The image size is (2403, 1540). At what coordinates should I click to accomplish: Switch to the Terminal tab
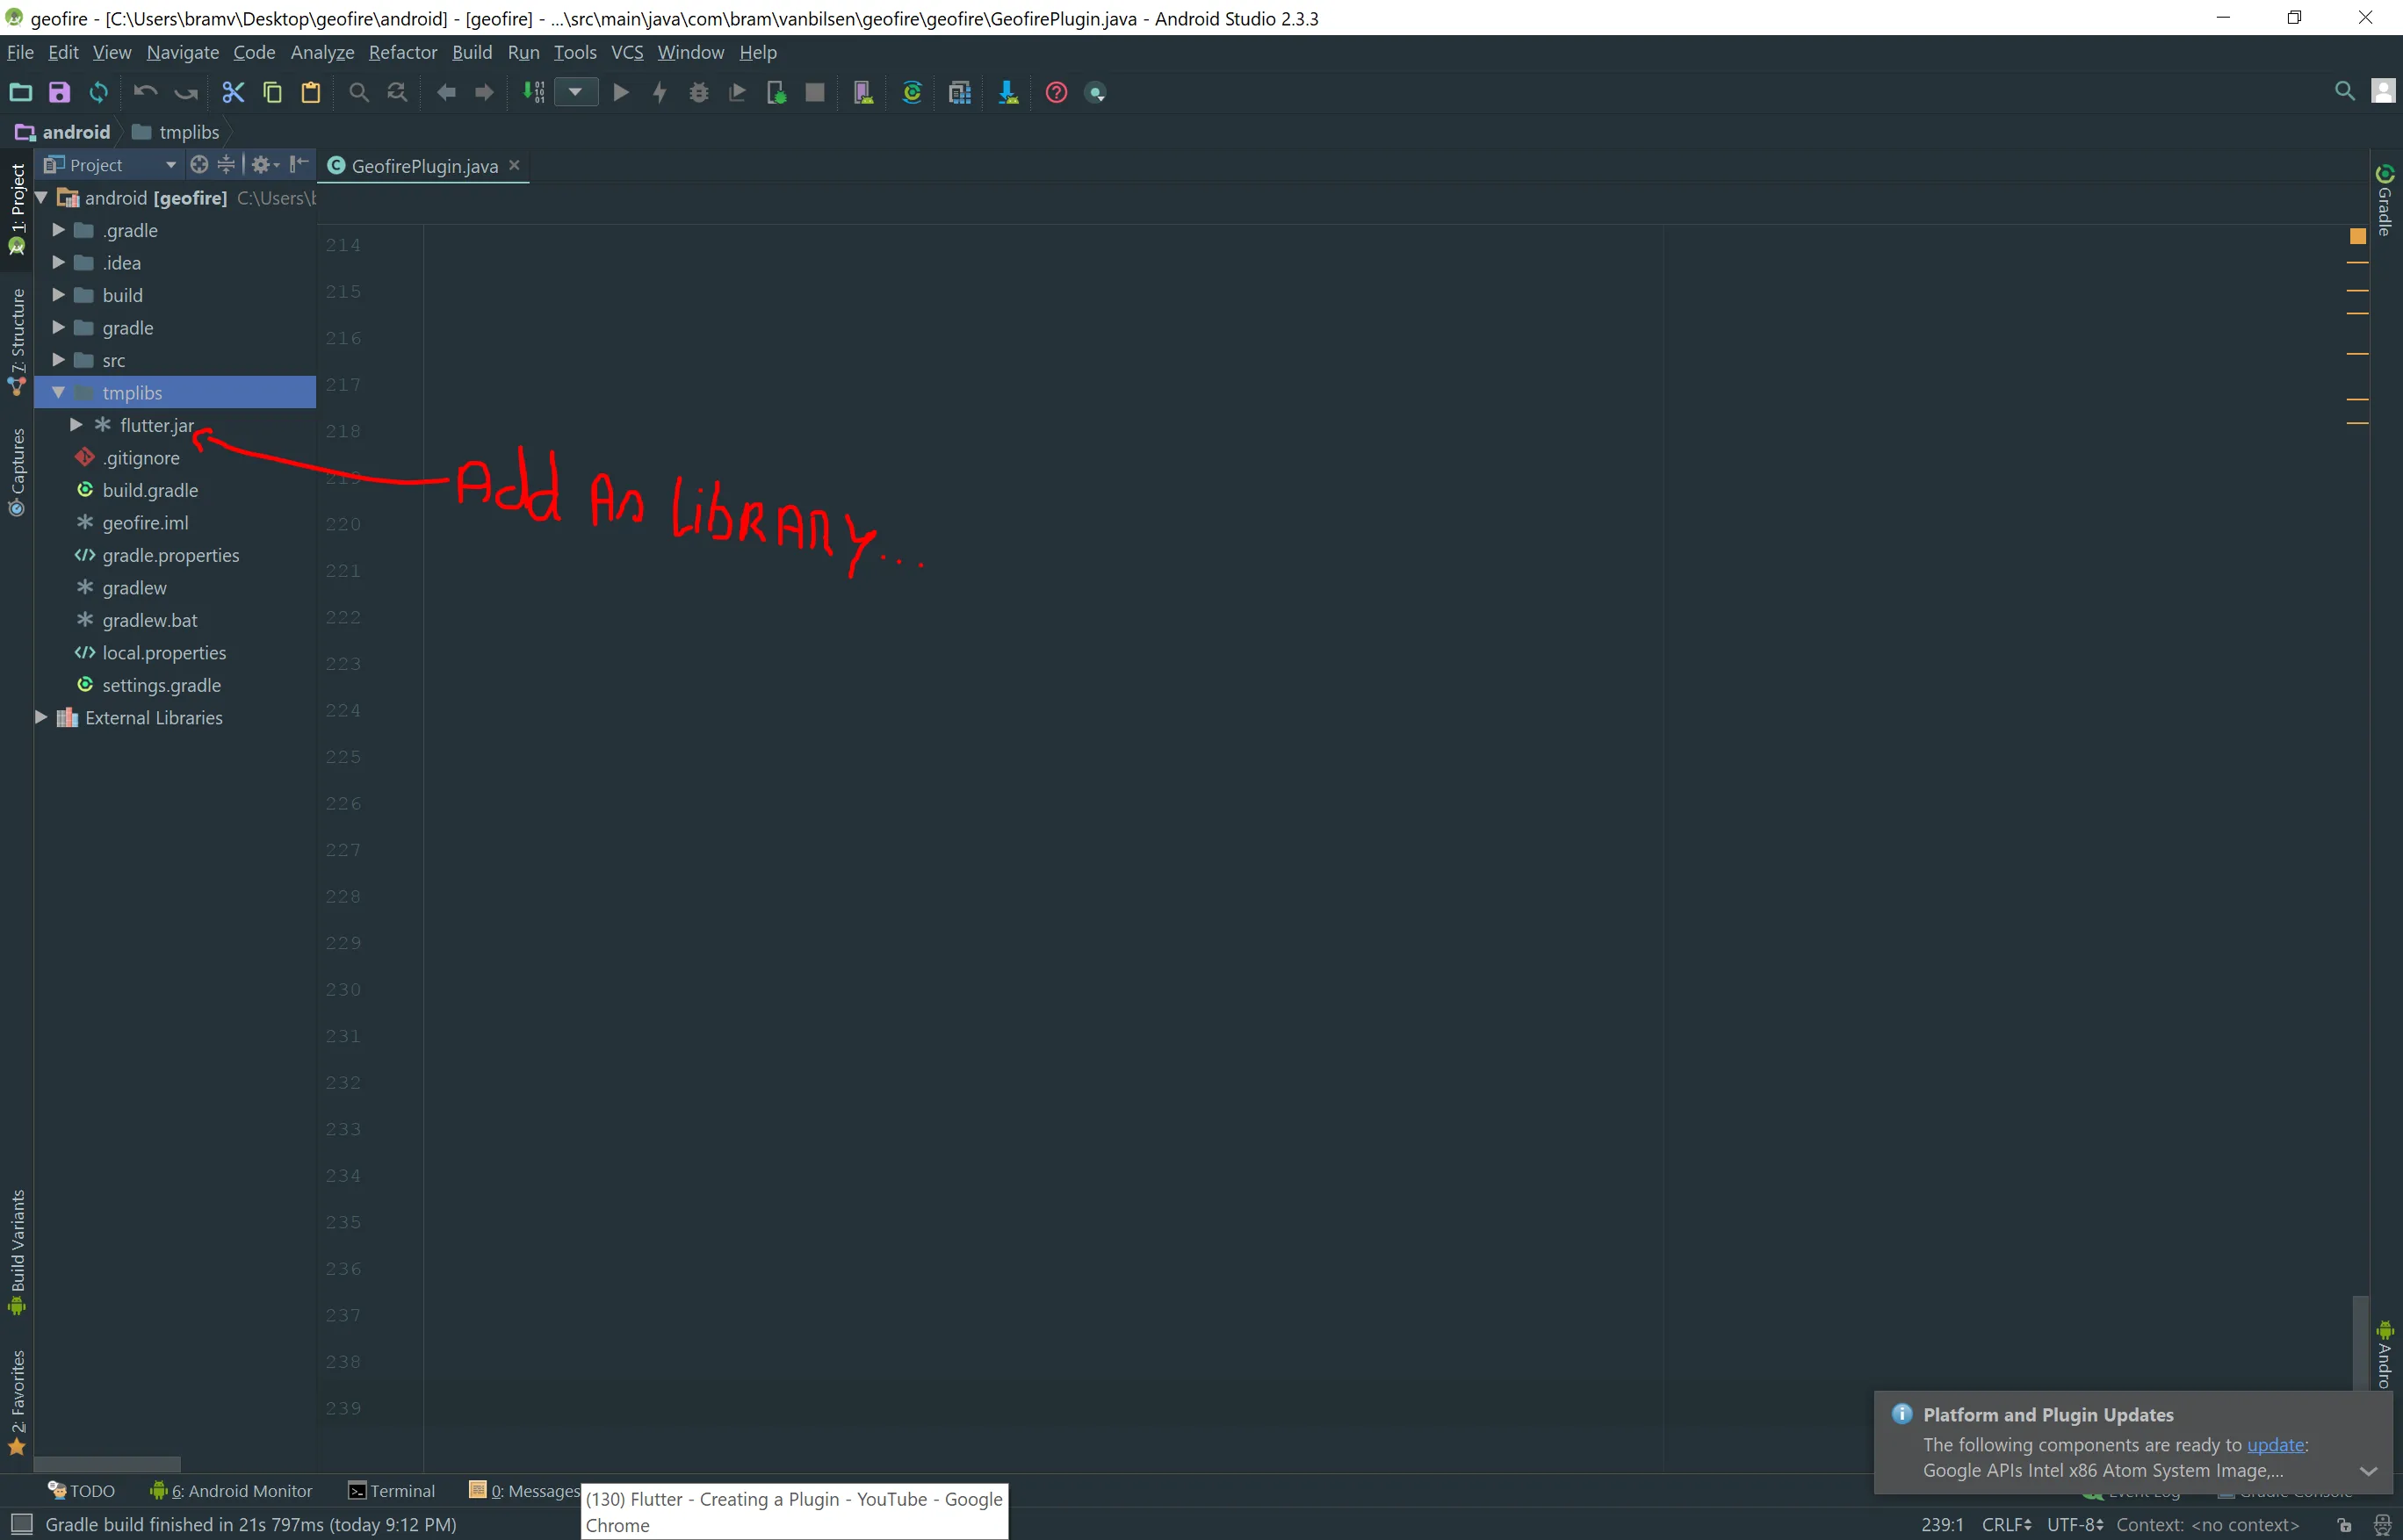click(x=391, y=1491)
